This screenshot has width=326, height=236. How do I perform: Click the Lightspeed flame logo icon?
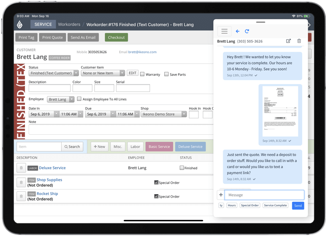tap(20, 24)
